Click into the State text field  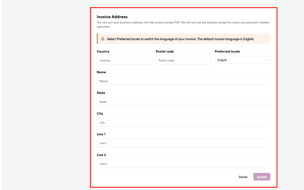tap(184, 101)
